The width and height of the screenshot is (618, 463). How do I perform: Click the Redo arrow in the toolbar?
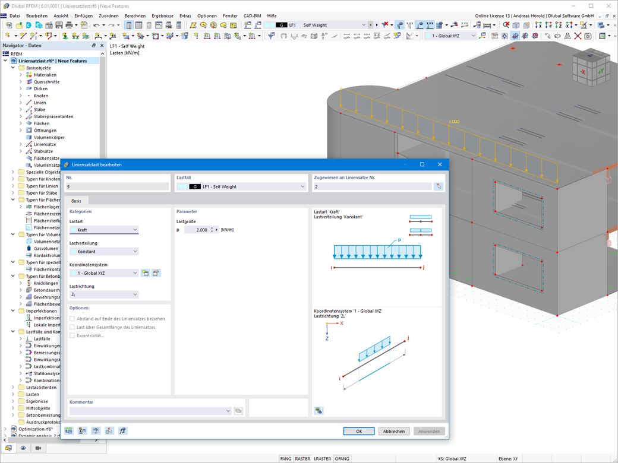coord(111,25)
